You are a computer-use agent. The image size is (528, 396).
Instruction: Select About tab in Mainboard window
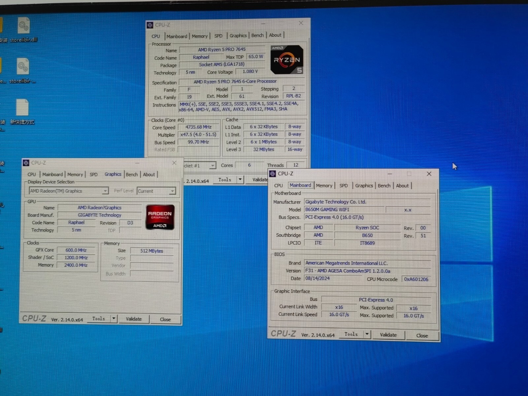(402, 185)
